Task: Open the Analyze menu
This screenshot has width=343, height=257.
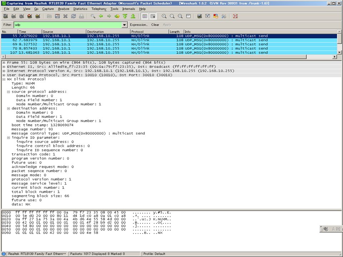Action: (64, 9)
